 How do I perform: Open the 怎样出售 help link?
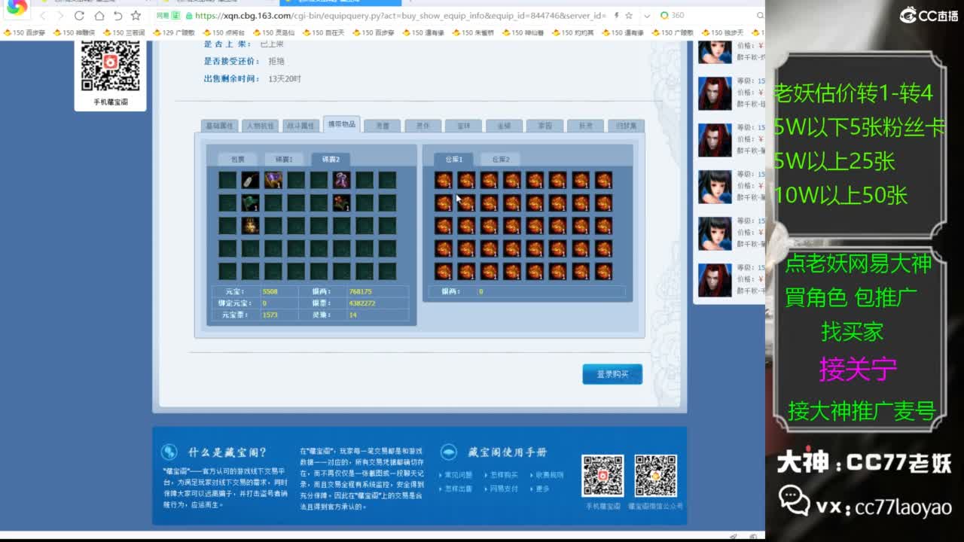459,489
